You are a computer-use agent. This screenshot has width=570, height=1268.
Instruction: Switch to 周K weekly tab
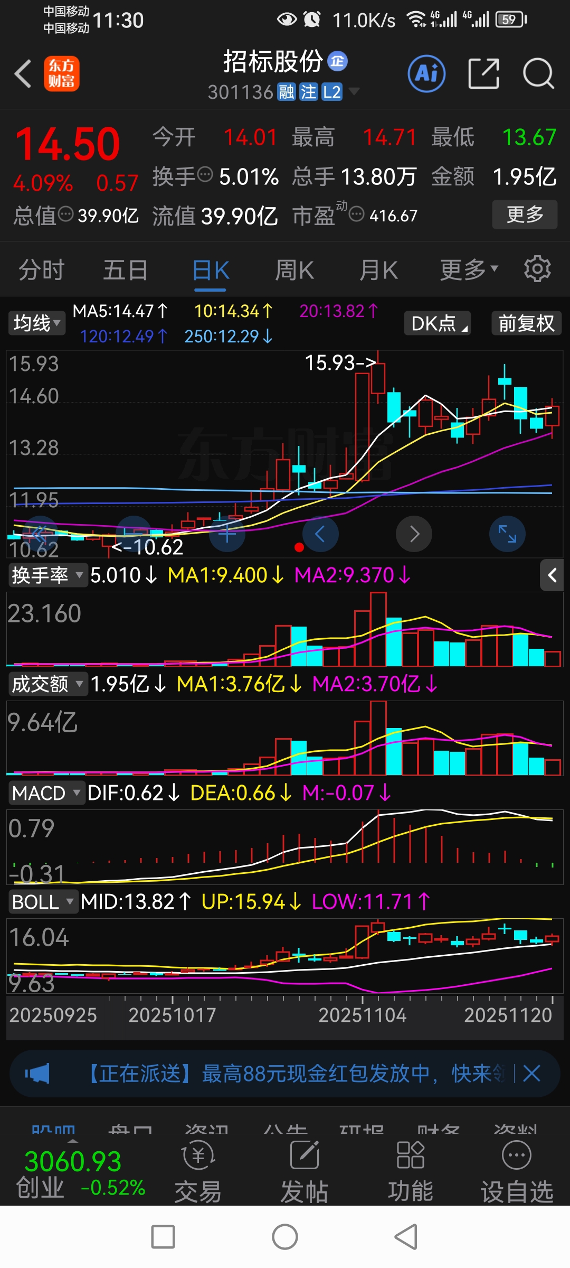point(294,270)
